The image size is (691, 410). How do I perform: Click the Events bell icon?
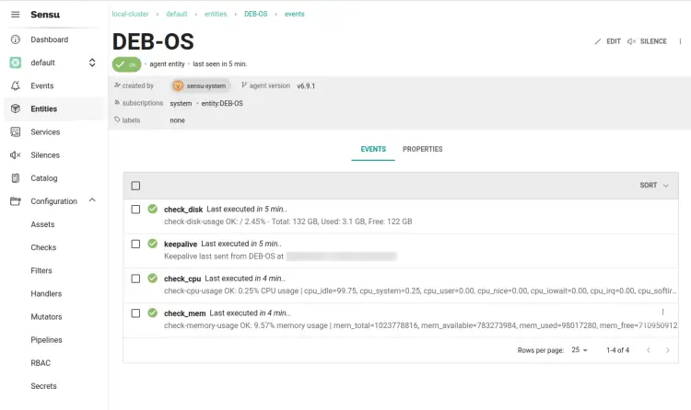pyautogui.click(x=15, y=85)
